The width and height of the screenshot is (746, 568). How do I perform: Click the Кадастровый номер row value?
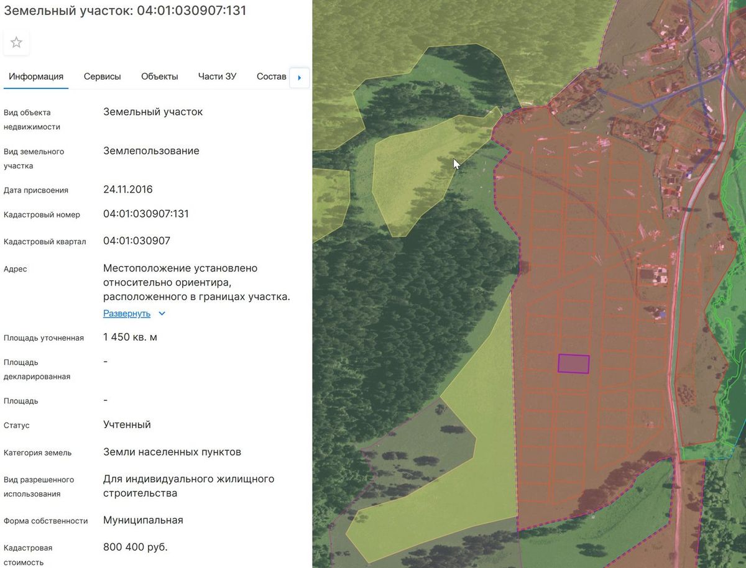[x=146, y=214]
